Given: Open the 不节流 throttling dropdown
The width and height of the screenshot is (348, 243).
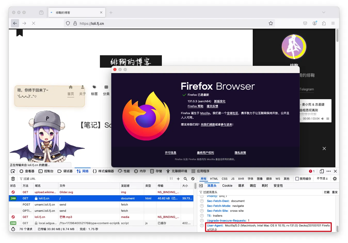Looking at the screenshot, I should click(322, 179).
